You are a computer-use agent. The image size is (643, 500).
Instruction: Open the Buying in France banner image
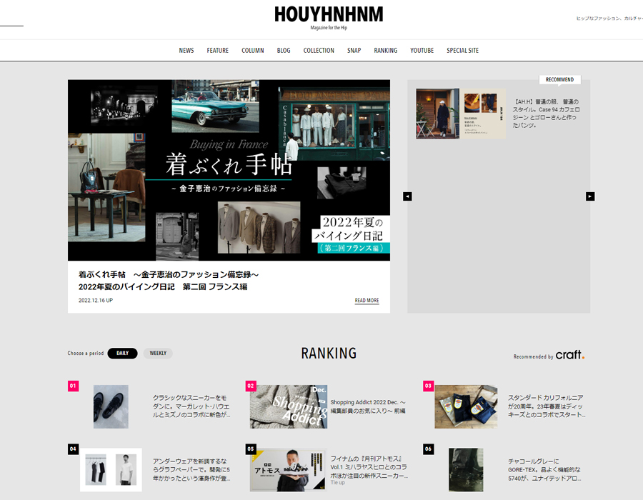[229, 170]
